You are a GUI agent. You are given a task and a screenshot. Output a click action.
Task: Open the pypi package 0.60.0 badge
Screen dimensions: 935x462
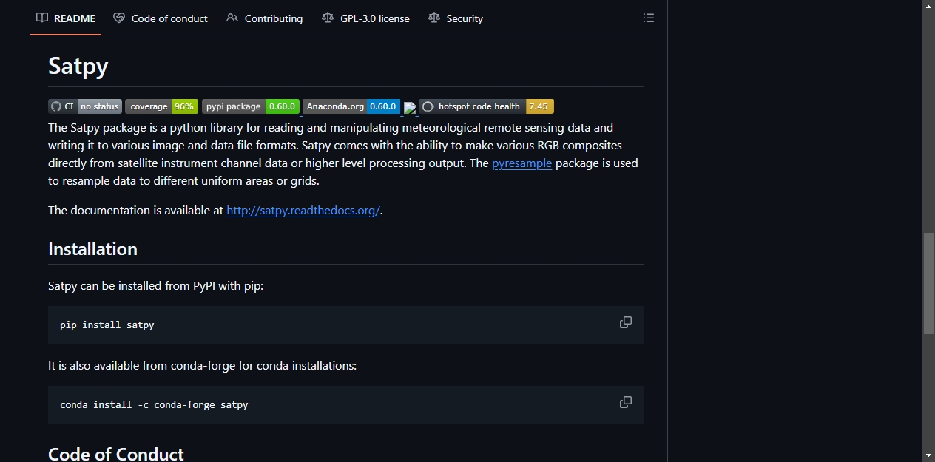tap(251, 106)
